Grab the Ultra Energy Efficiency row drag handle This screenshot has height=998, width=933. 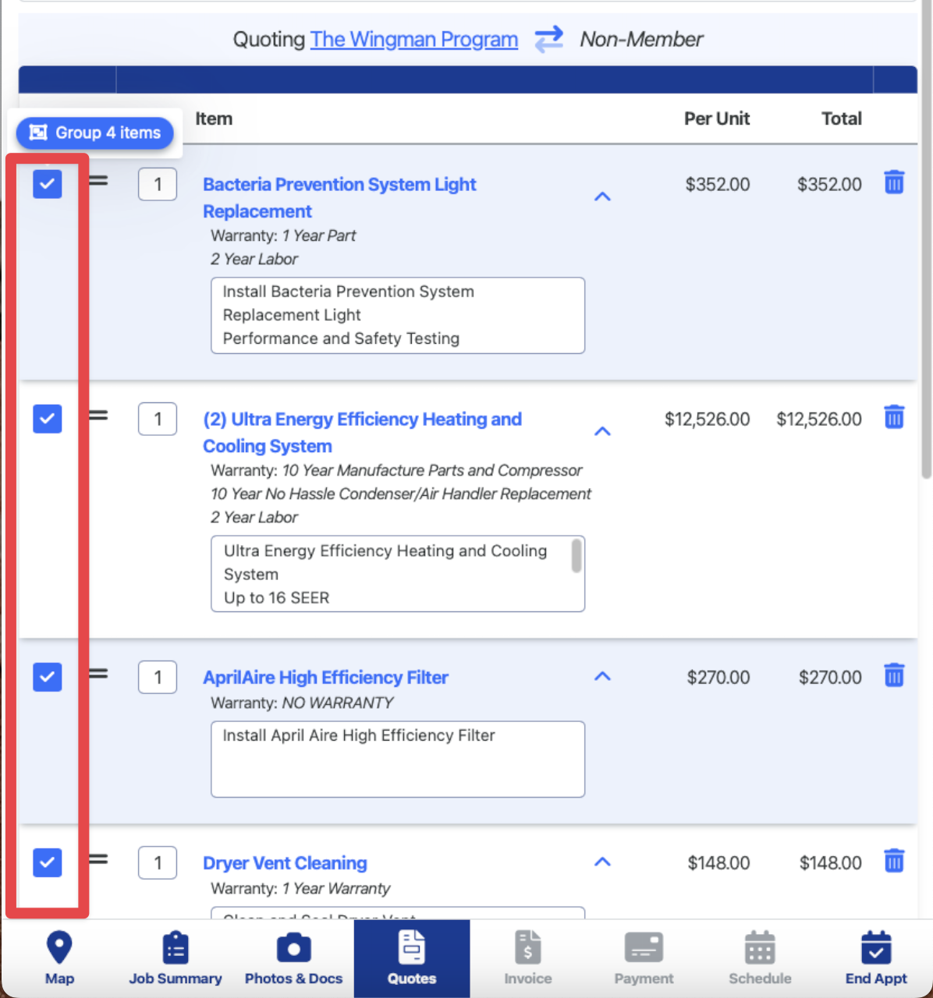[x=98, y=416]
